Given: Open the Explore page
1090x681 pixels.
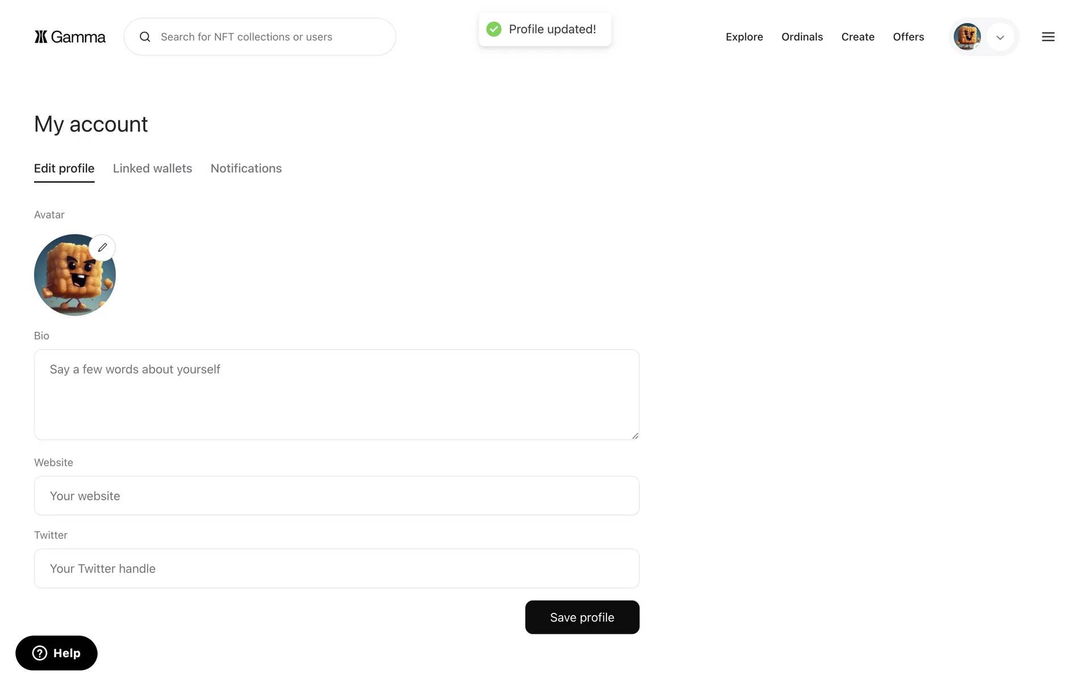Looking at the screenshot, I should (744, 37).
